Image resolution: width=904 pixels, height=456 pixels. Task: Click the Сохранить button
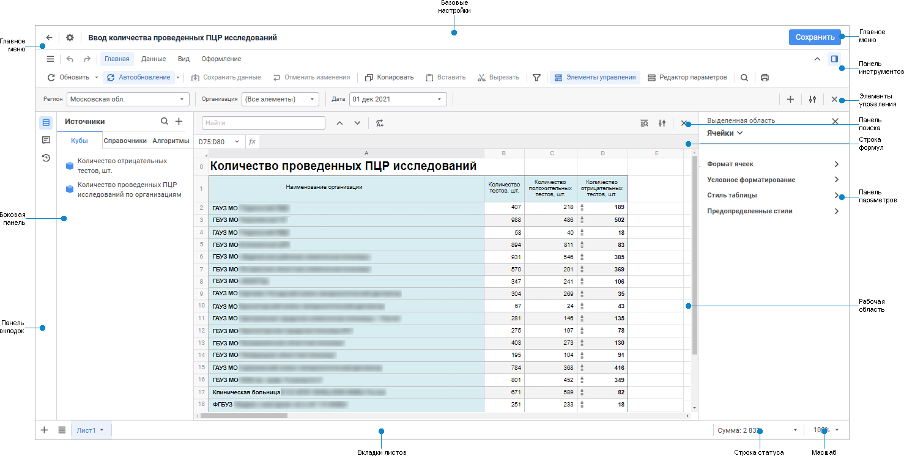tap(815, 37)
